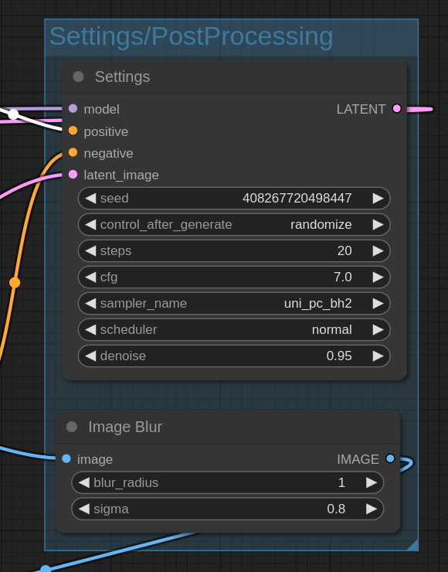Image resolution: width=448 pixels, height=572 pixels.
Task: Decrease cfg with the left arrow
Action: tap(90, 277)
